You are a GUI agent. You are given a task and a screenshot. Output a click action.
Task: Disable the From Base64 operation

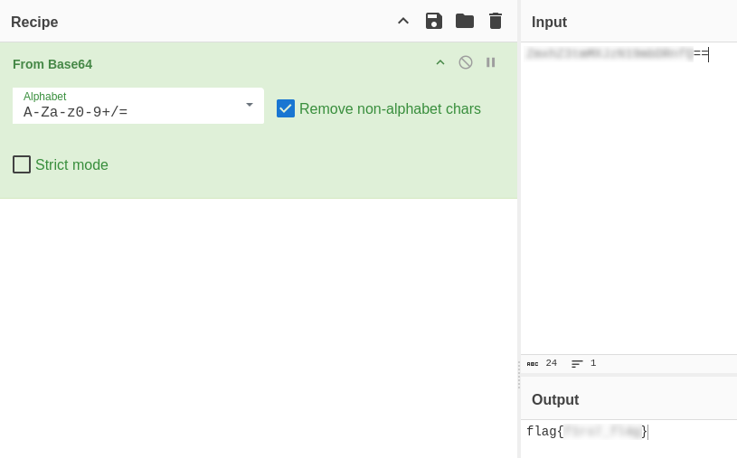[x=466, y=62]
